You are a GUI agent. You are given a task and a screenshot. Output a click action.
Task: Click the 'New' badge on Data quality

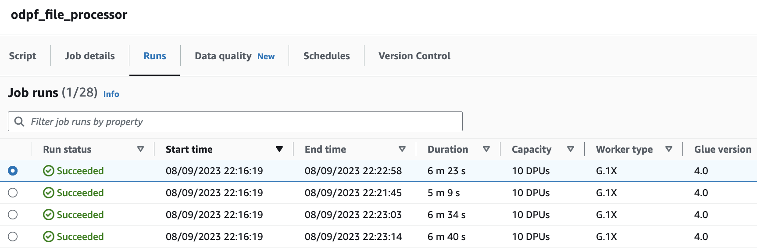coord(266,56)
